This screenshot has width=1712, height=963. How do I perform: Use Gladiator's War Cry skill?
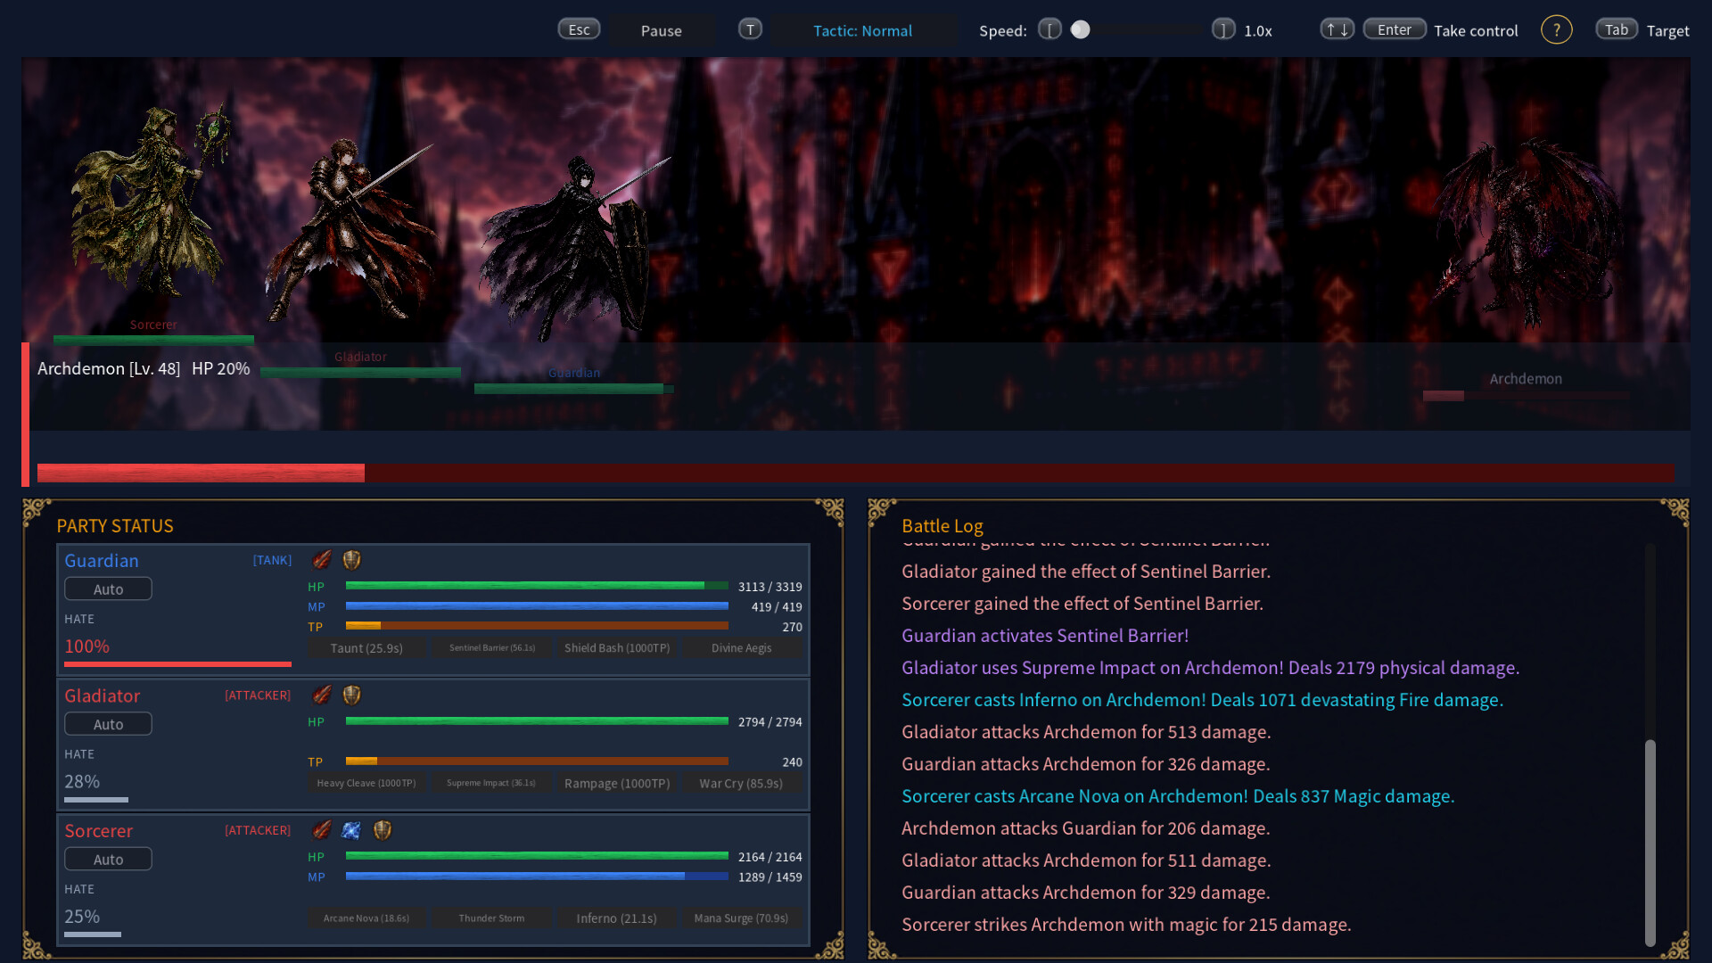pyautogui.click(x=742, y=783)
